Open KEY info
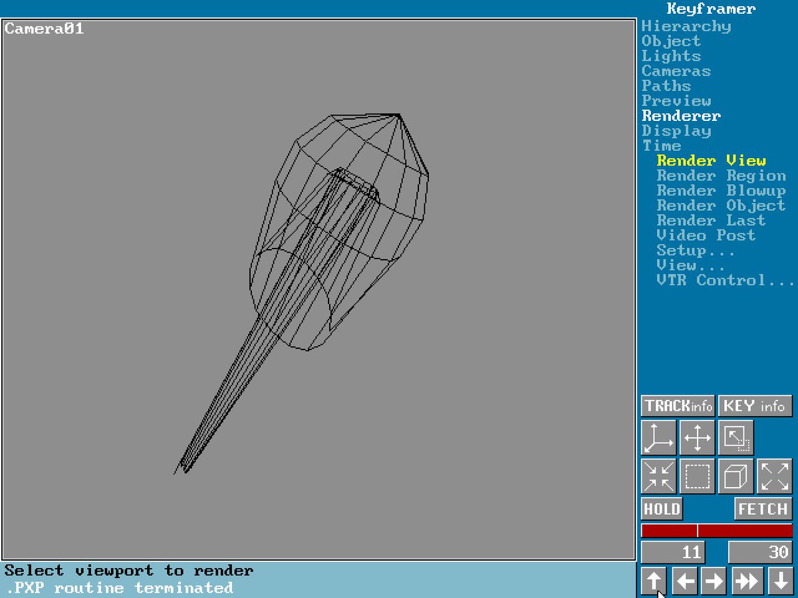This screenshot has width=798, height=598. [755, 405]
